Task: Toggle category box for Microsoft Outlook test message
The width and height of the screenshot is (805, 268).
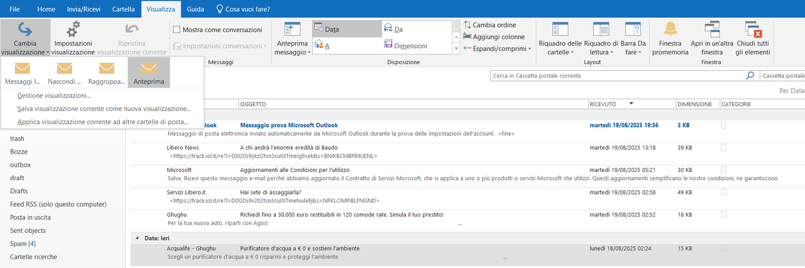Action: point(724,126)
